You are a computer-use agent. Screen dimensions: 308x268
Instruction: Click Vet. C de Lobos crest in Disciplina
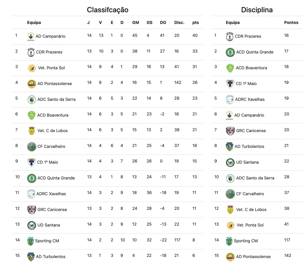pos(230,210)
